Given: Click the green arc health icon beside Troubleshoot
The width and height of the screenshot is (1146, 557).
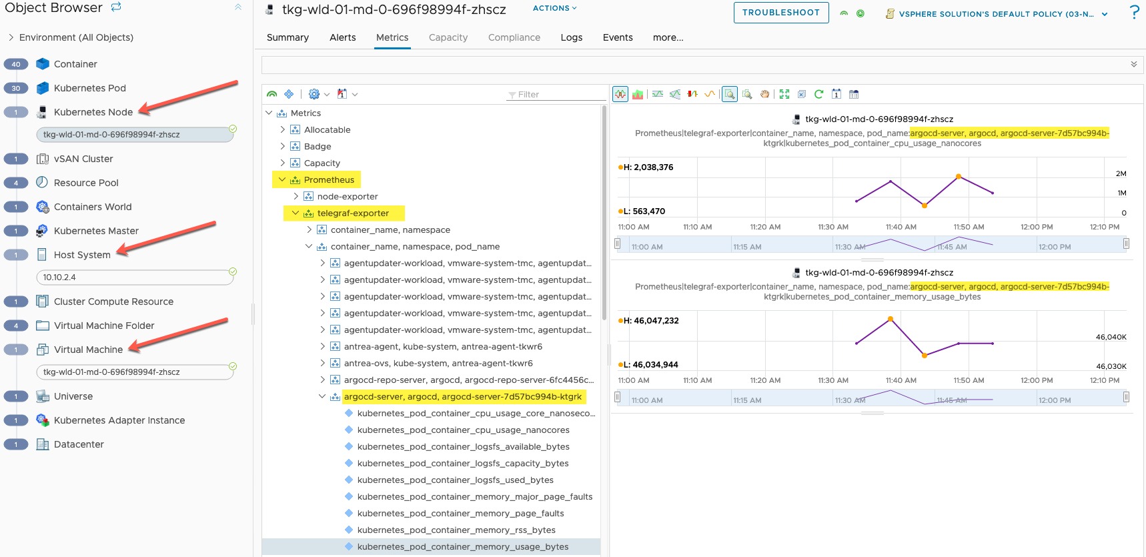Looking at the screenshot, I should 844,13.
